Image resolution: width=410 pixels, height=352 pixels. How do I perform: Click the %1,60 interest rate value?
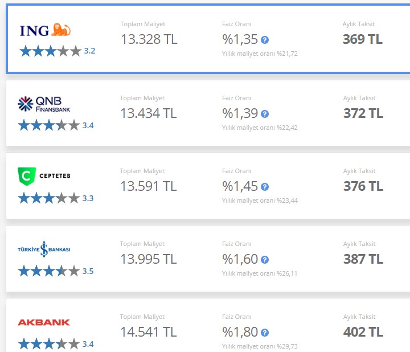(240, 259)
